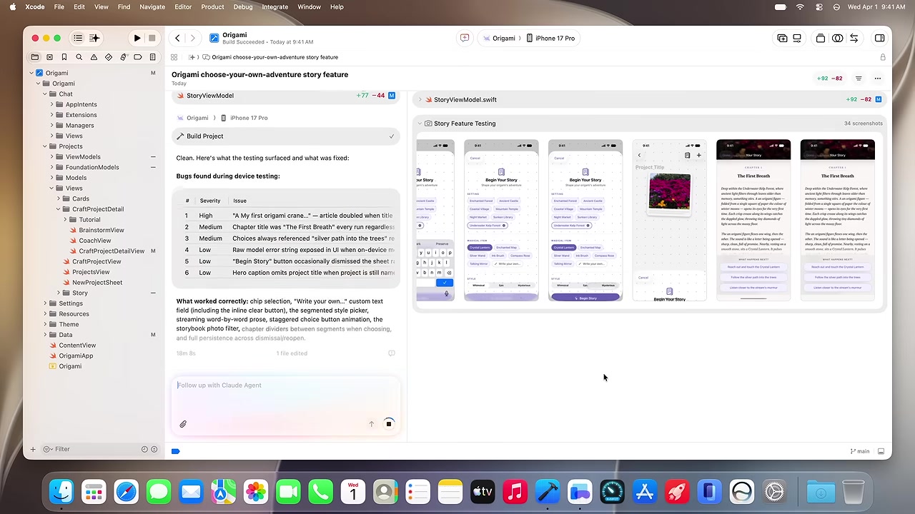915x514 pixels.
Task: Collapse the CraftProjectDetail folder
Action: coord(59,209)
